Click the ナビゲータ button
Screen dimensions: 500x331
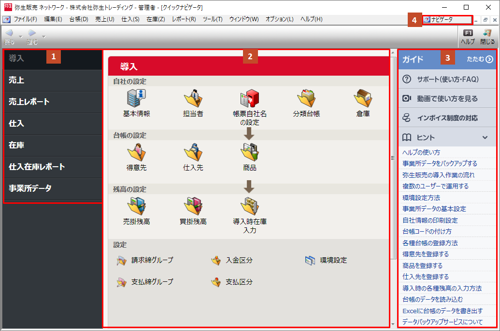(447, 19)
